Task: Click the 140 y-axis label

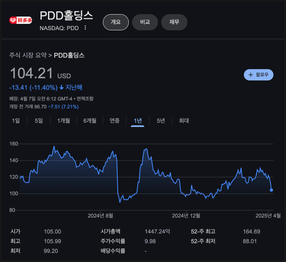Action: (14, 160)
